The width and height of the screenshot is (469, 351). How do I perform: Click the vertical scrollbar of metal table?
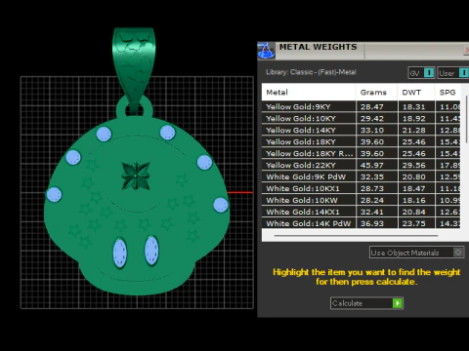click(x=467, y=119)
